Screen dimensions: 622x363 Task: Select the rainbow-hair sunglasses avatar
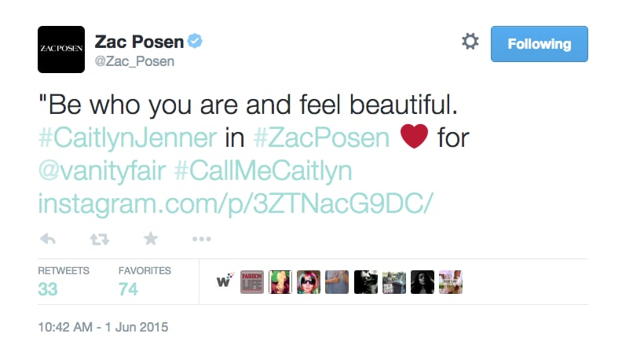[309, 282]
